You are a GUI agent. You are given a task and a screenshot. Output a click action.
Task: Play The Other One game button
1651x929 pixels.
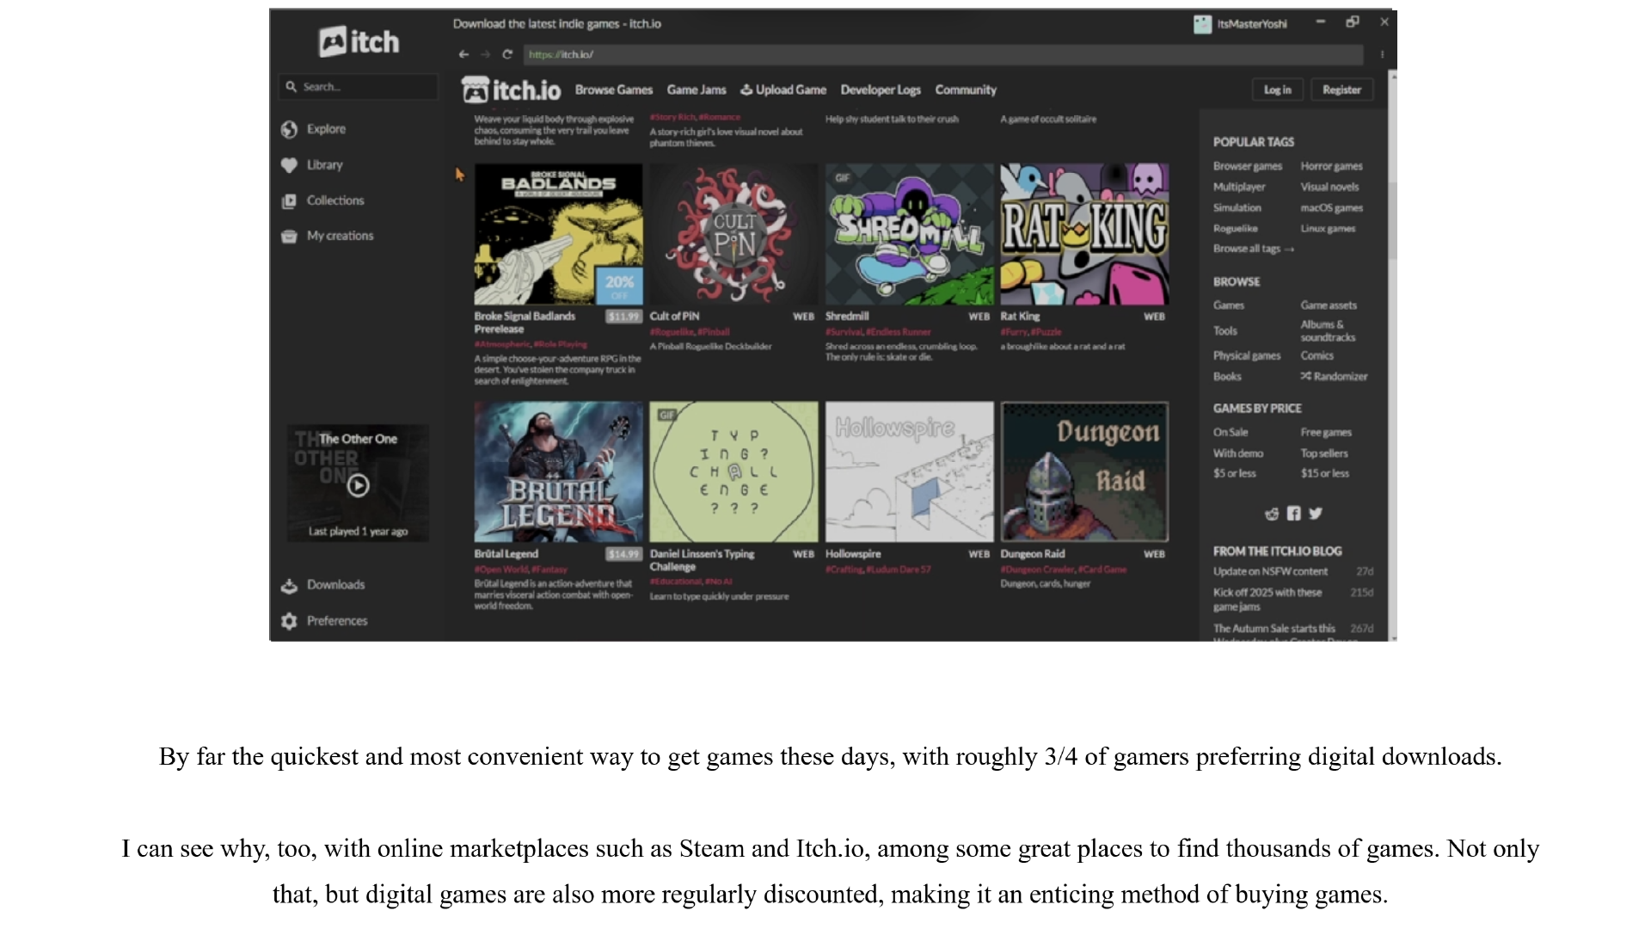(358, 486)
